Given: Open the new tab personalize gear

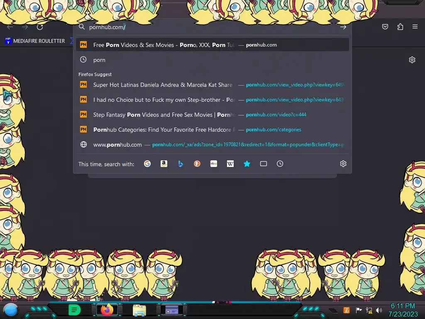Looking at the screenshot, I should point(412,60).
